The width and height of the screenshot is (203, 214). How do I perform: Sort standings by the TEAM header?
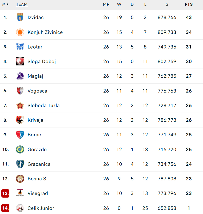(22, 4)
